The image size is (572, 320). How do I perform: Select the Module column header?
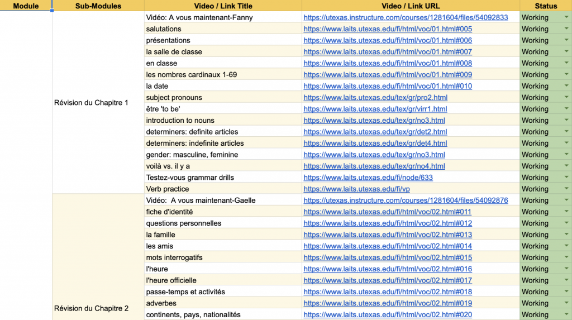pos(26,6)
